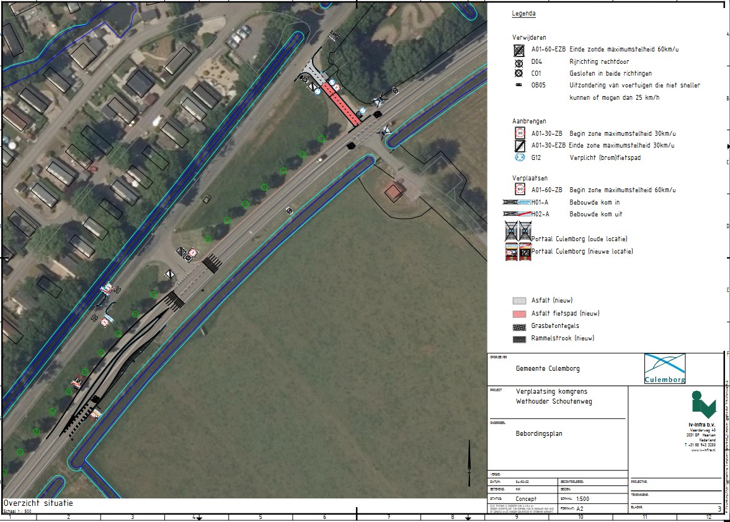This screenshot has height=522, width=730.
Task: Click the Rammelstrook (nieuw) pattern swatch
Action: tap(519, 339)
